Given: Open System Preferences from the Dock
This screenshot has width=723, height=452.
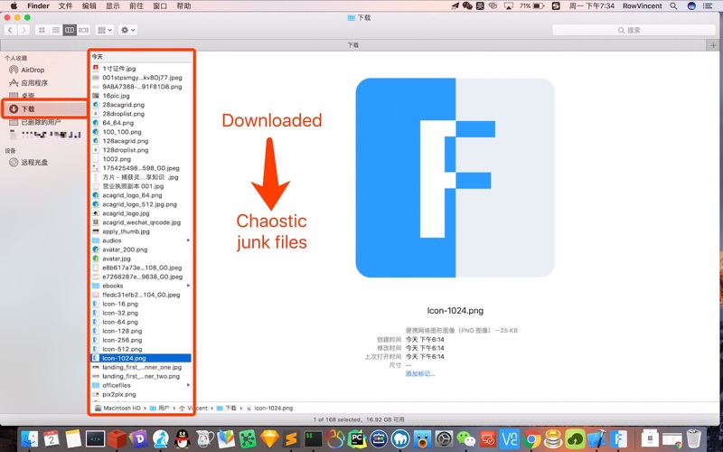Looking at the screenshot, I should point(444,439).
